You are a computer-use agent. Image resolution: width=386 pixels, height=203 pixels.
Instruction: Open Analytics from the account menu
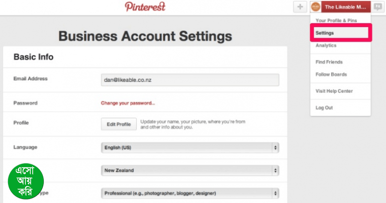pos(326,46)
